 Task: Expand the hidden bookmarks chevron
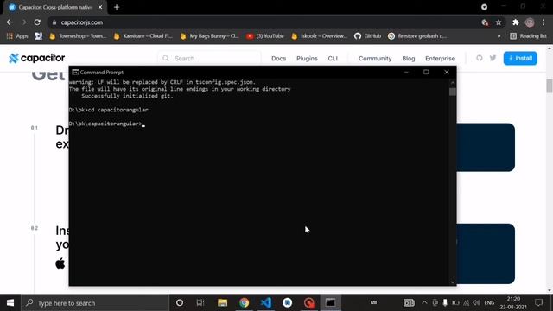click(x=499, y=36)
